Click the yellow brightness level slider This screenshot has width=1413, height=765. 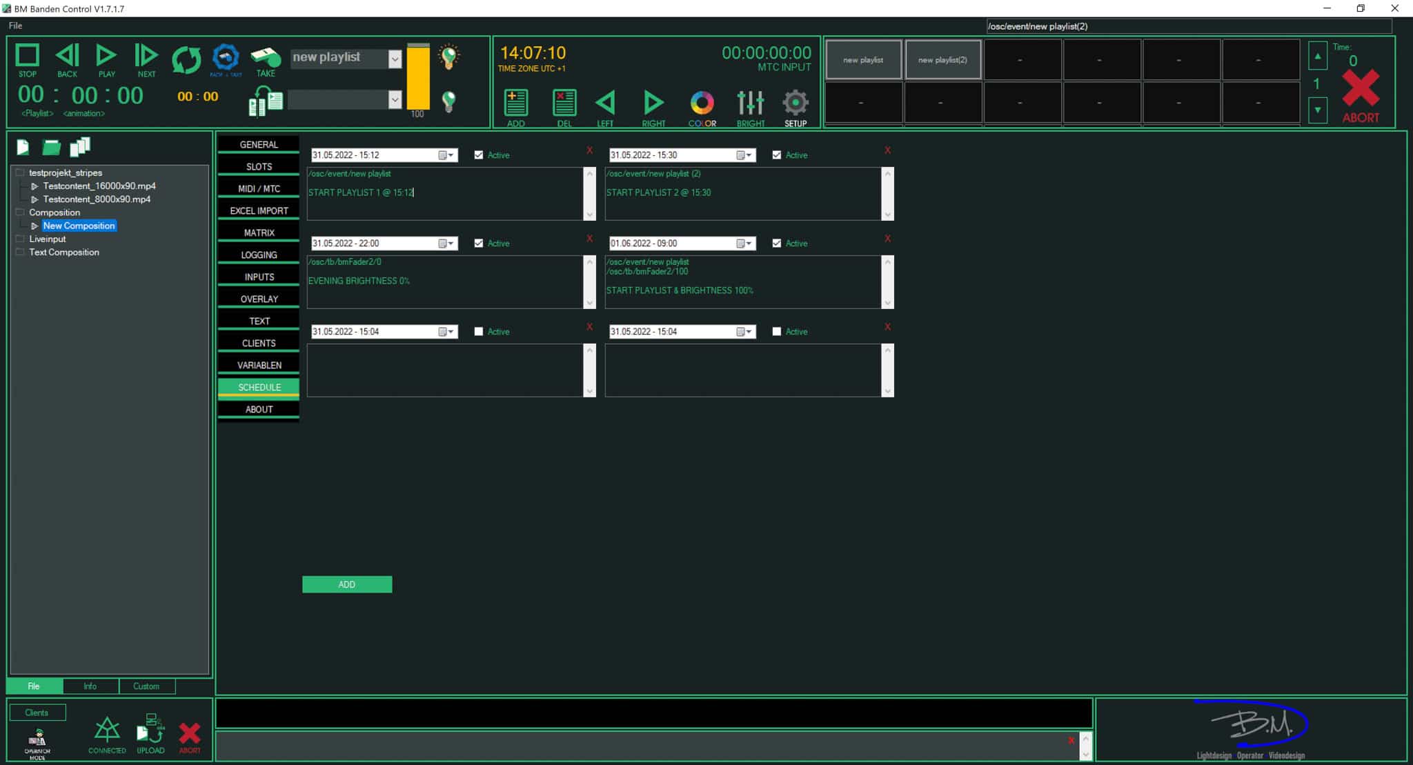pyautogui.click(x=418, y=77)
